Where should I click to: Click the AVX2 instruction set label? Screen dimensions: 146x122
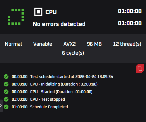(70, 44)
